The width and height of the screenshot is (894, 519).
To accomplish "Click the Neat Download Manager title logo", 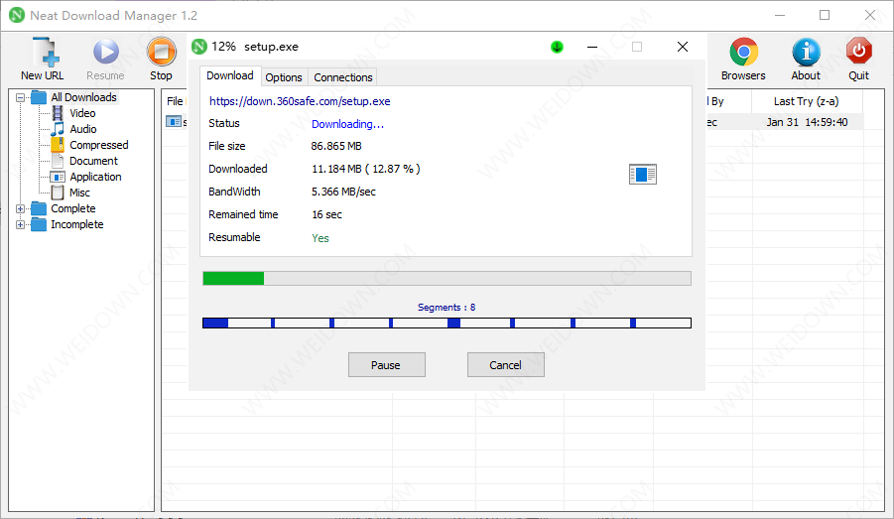I will (17, 16).
